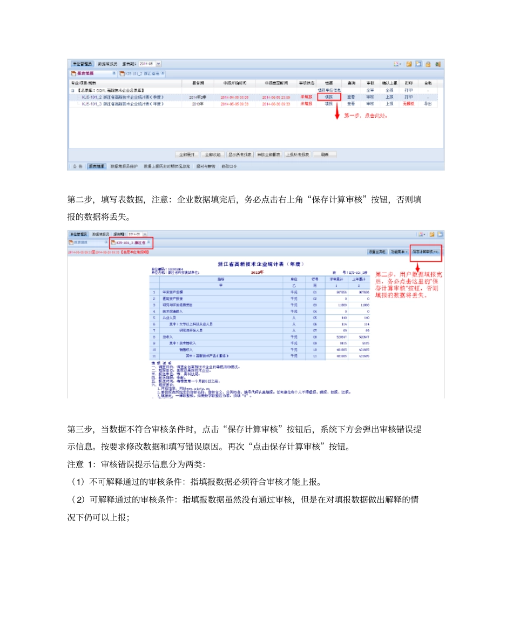Click the 全部展开 button
Viewport: 513px width, 635px height.
[x=187, y=154]
